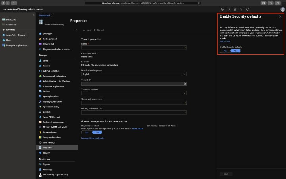Click the copy Tenant ID icon
This screenshot has height=179, width=286.
click(185, 84)
